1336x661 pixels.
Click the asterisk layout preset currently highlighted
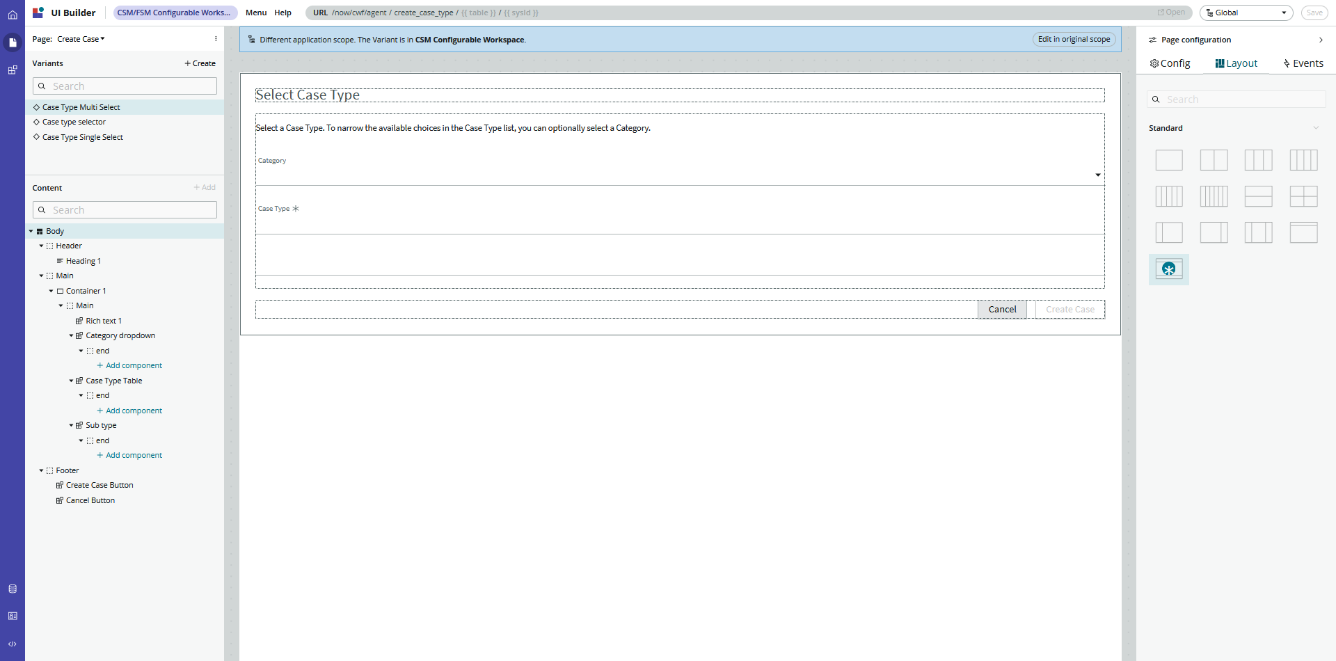point(1169,269)
